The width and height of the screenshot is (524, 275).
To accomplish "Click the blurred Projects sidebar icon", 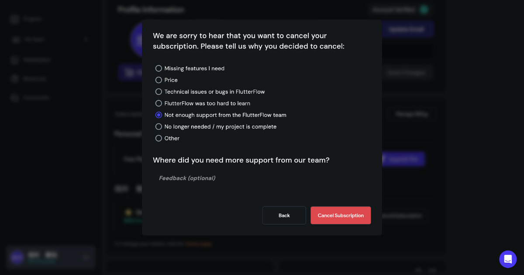I will coord(15,19).
